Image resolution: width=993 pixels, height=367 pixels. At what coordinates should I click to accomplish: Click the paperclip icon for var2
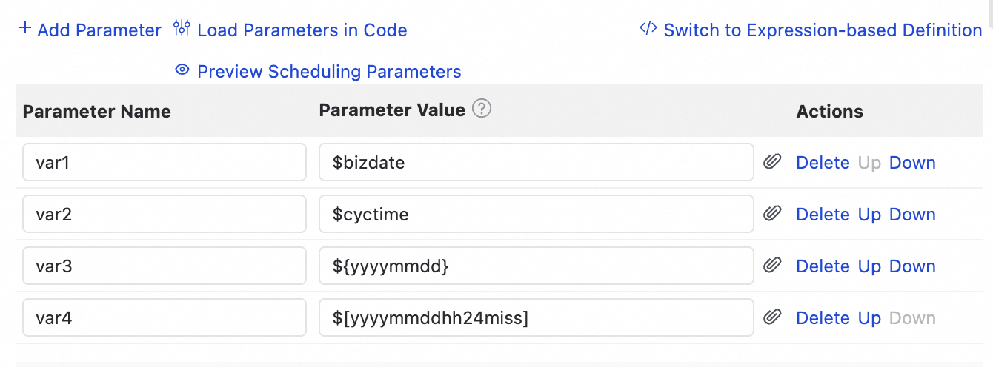click(x=773, y=214)
